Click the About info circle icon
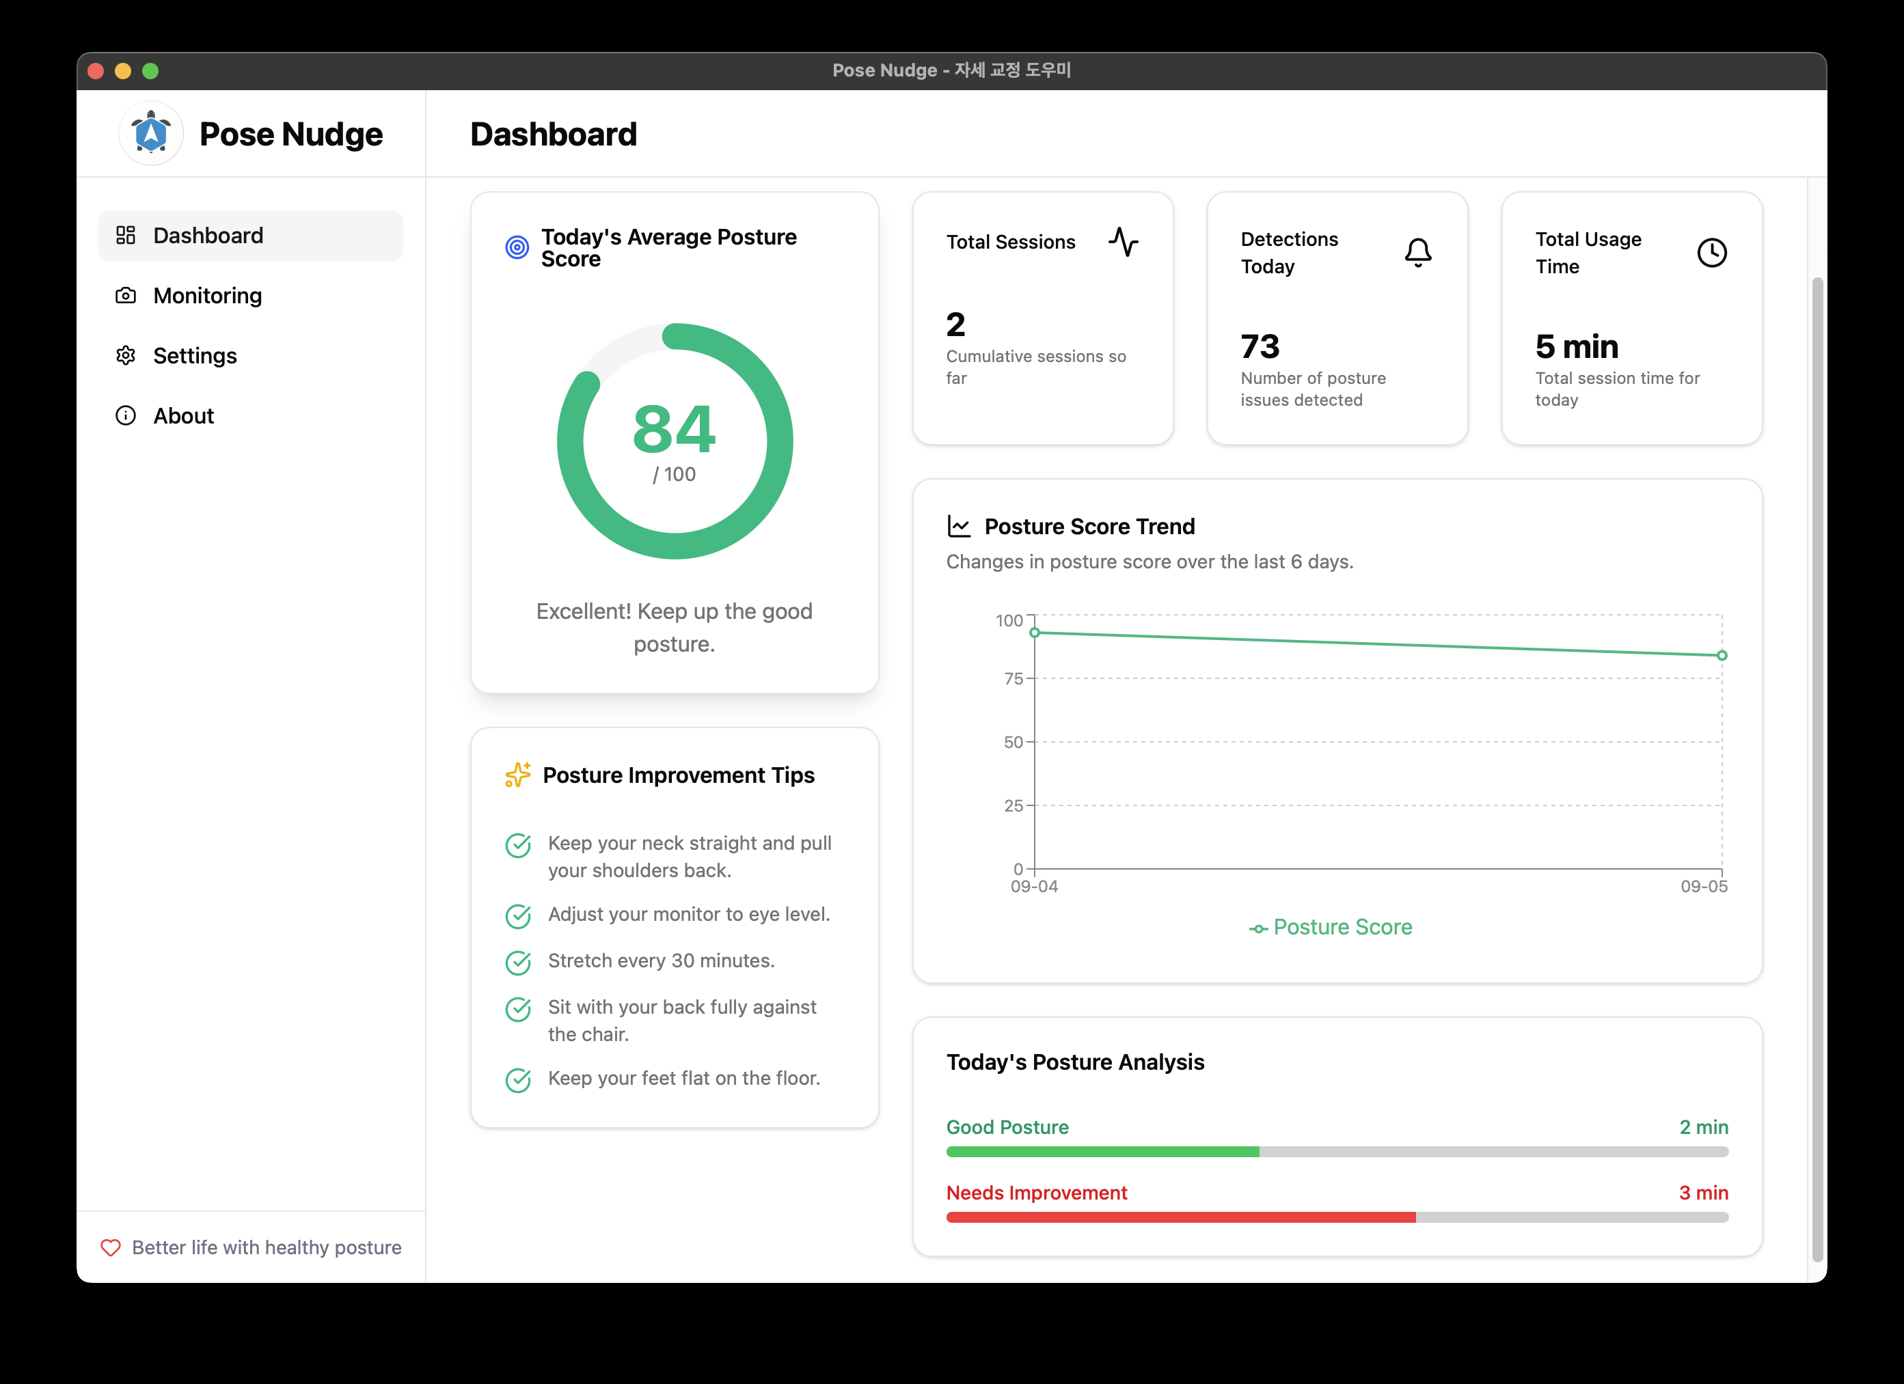1904x1384 pixels. pyautogui.click(x=126, y=415)
